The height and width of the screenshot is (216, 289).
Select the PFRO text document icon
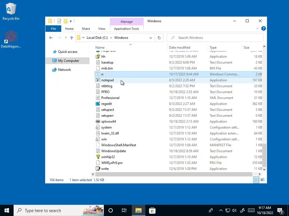(x=98, y=92)
